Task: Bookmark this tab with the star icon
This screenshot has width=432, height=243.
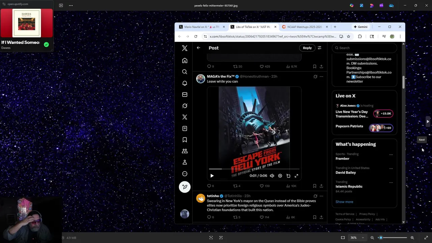Action: pos(348,36)
